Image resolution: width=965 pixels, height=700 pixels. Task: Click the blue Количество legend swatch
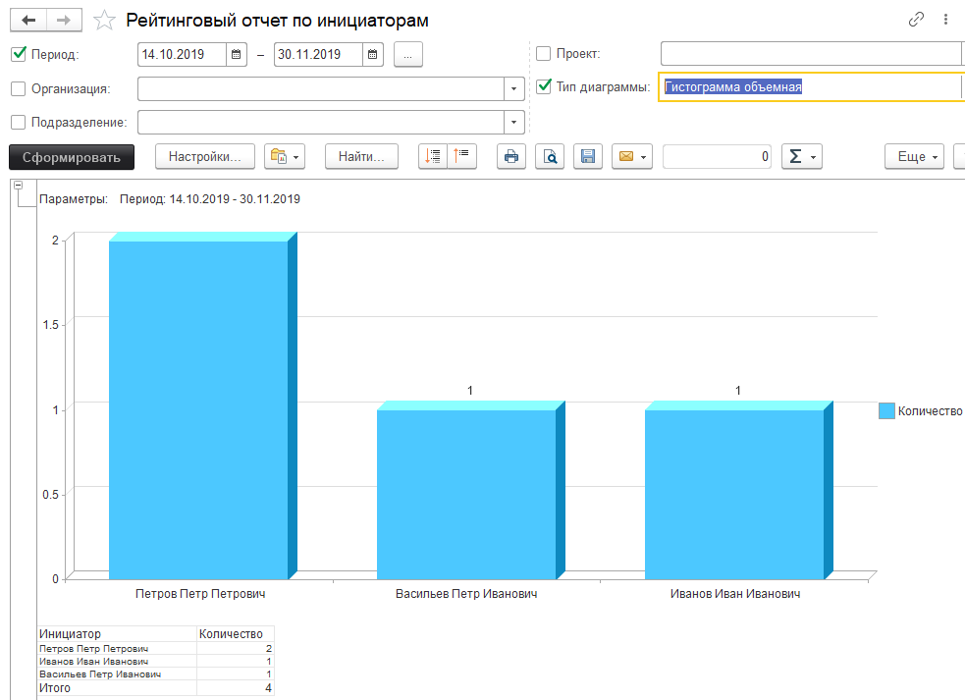[886, 411]
